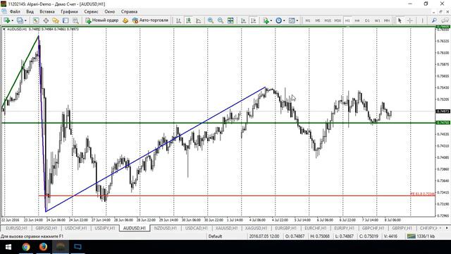Viewport: 451px width, 254px height.
Task: Select the M1 timeframe
Action: [308, 20]
